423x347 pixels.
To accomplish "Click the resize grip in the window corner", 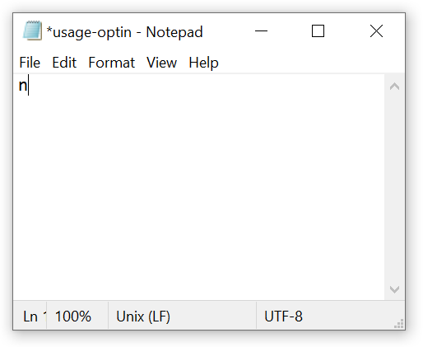I will coord(399,324).
